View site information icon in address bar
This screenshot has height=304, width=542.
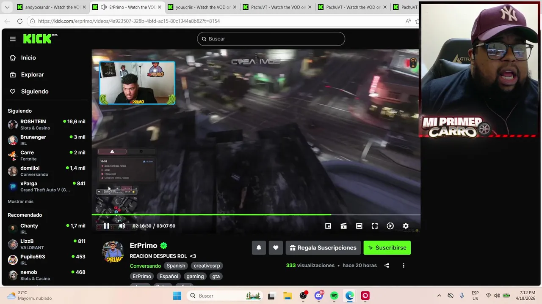coord(33,21)
